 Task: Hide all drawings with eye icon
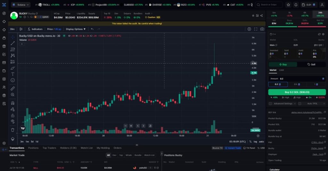pos(13,122)
